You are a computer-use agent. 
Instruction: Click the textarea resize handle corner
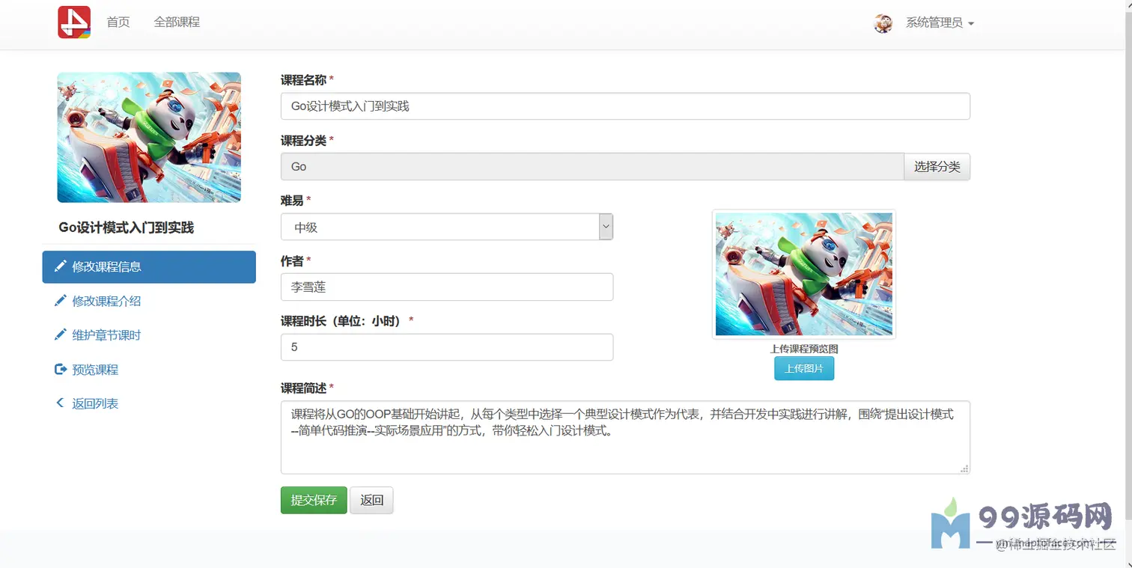(964, 468)
